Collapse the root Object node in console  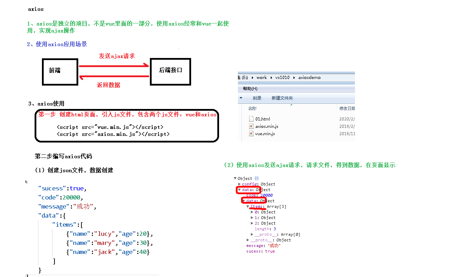[235, 178]
